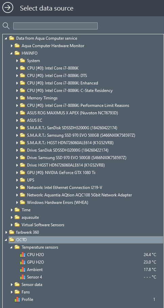Click the Profile value 1
This screenshot has height=308, width=164.
154,300
